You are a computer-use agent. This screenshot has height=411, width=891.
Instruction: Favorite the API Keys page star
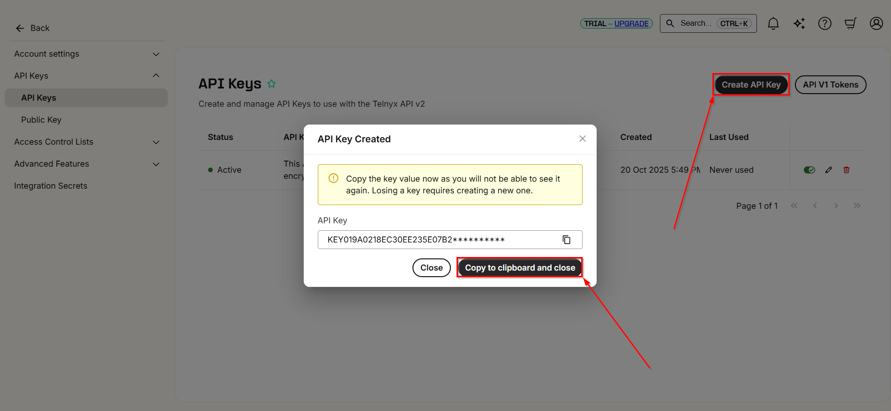coord(271,84)
